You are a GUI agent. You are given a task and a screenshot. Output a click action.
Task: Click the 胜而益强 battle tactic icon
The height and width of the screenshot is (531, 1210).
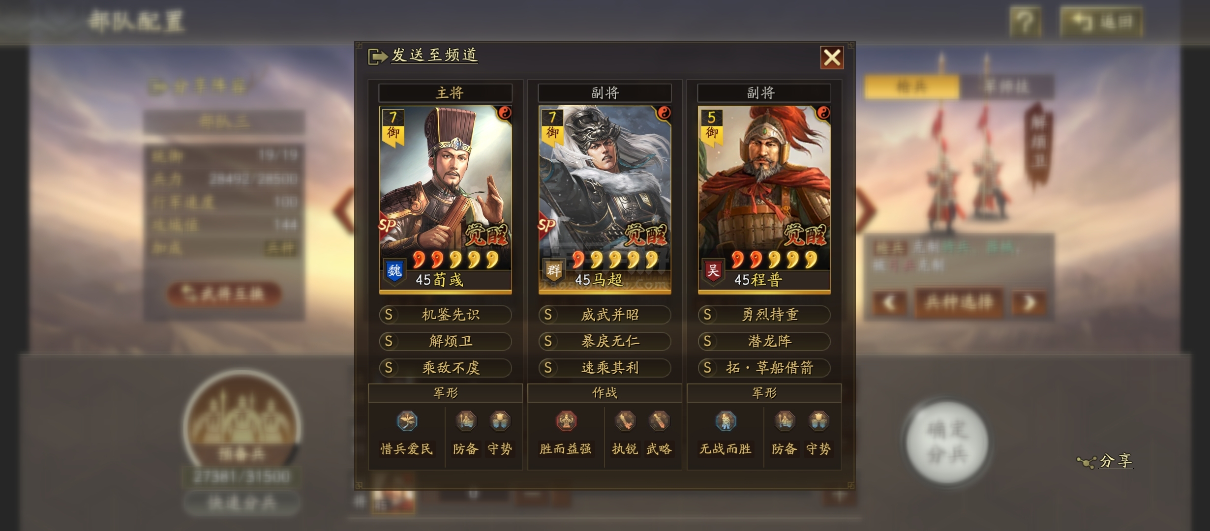[566, 421]
